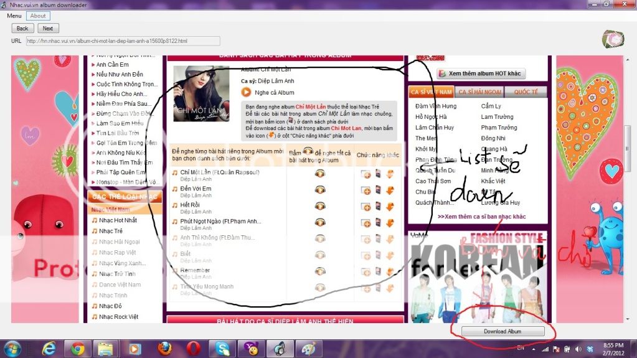Open volume control in system tray
637x358 pixels.
(578, 349)
